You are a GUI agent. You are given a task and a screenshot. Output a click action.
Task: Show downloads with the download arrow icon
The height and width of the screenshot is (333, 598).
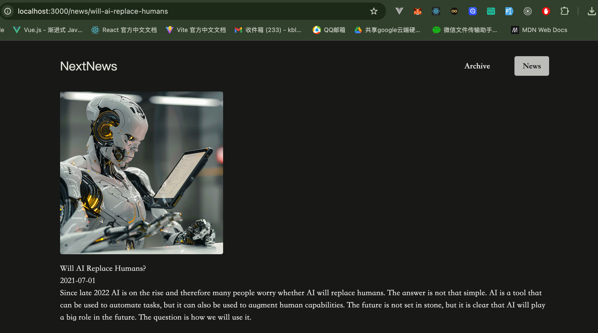point(591,11)
